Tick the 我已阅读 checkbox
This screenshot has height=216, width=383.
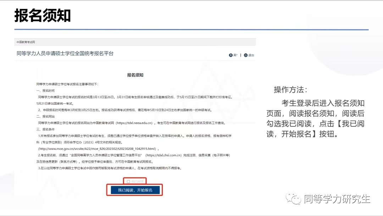click(128, 182)
